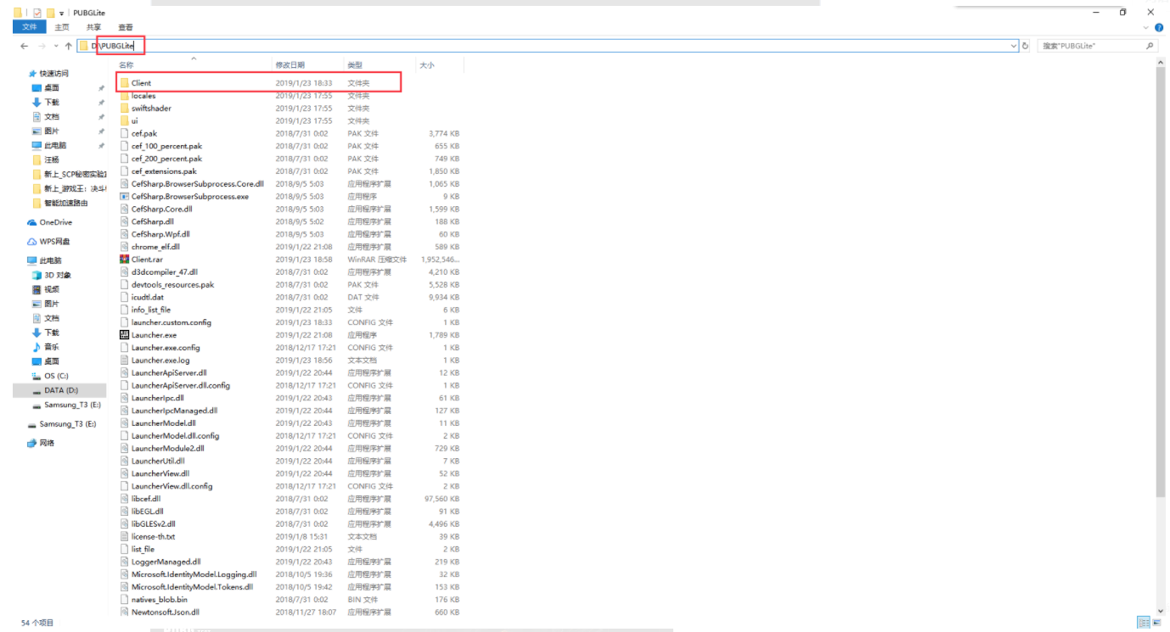Screen dimensions: 1170x632
Task: Open the 汪杨 folder in sidebar
Action: click(51, 159)
